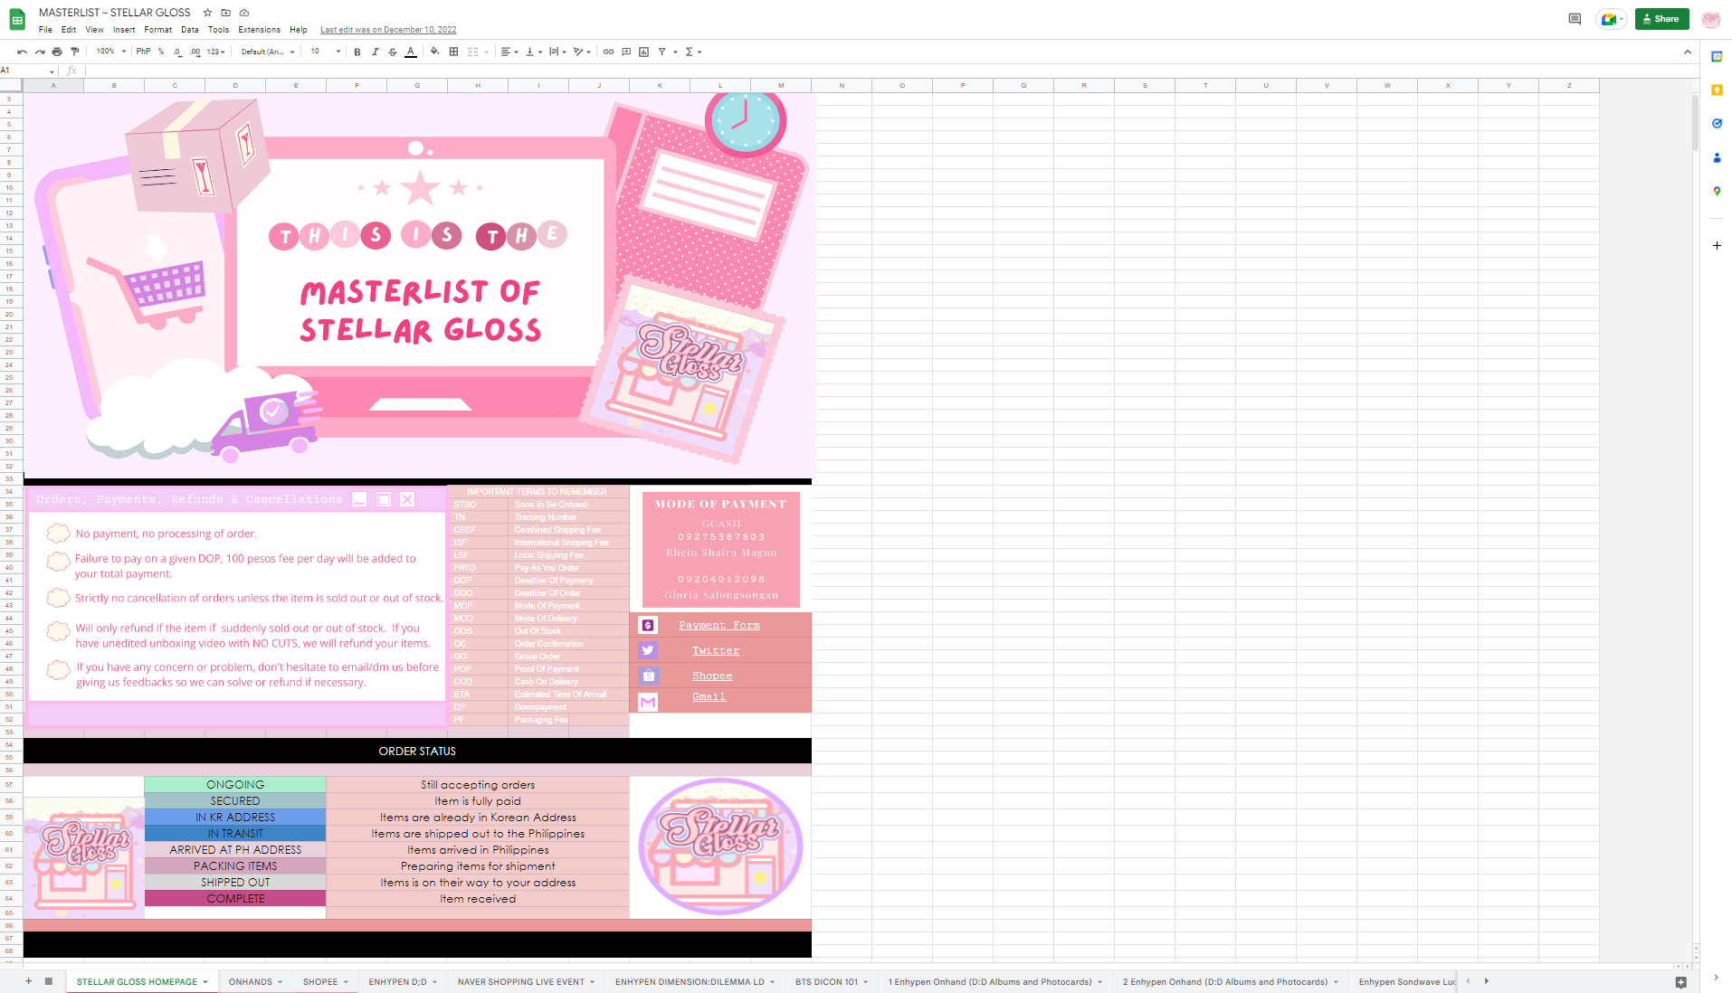Format as percent
The width and height of the screenshot is (1732, 993).
pyautogui.click(x=161, y=52)
